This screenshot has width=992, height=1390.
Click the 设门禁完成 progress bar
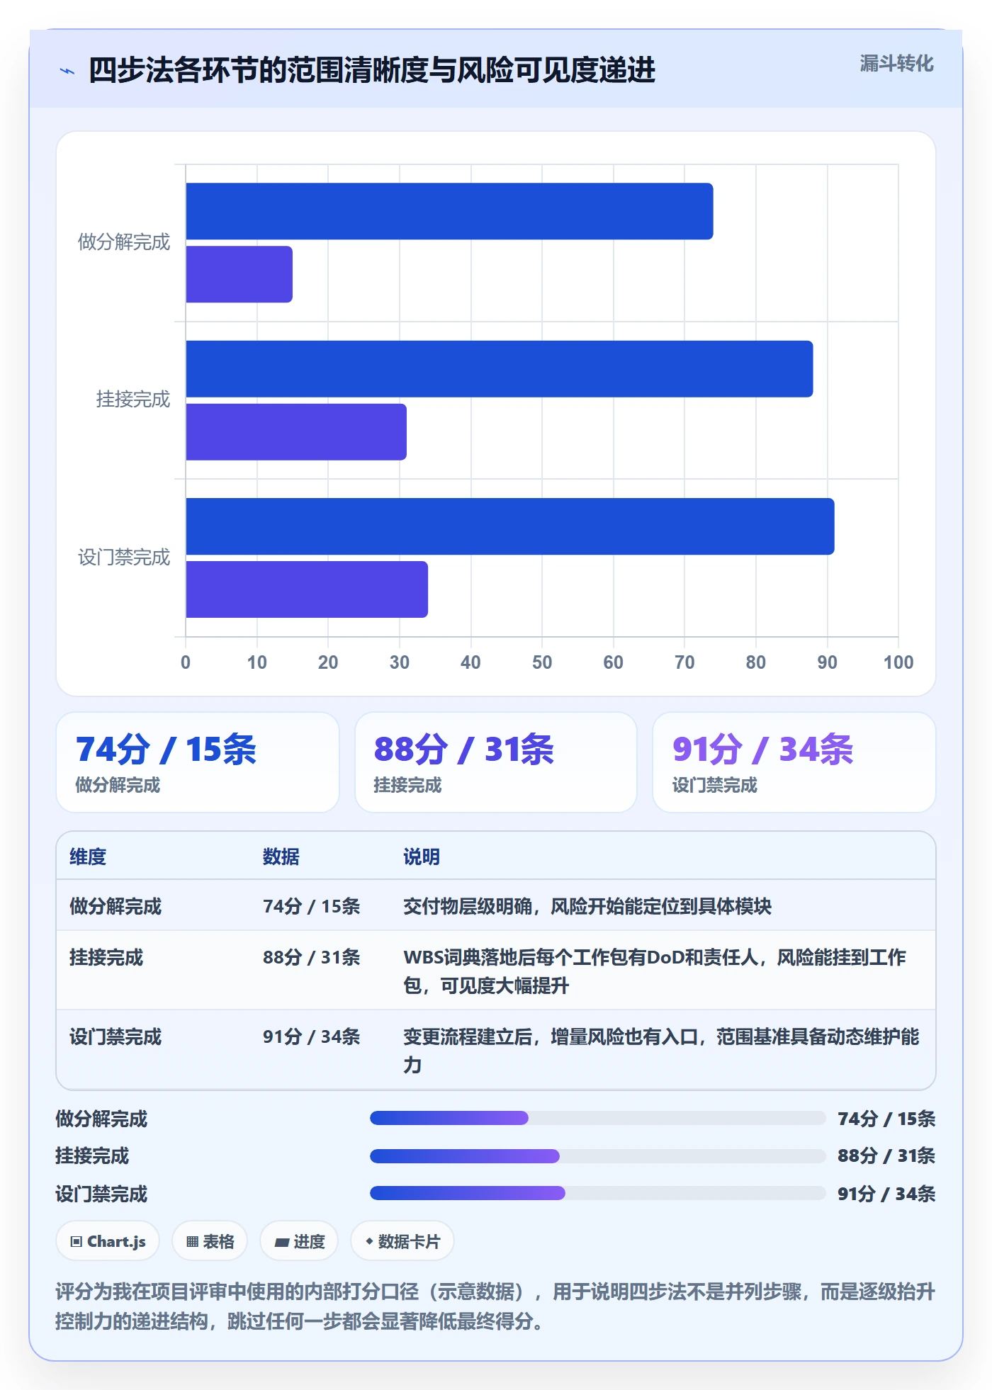coord(598,1193)
